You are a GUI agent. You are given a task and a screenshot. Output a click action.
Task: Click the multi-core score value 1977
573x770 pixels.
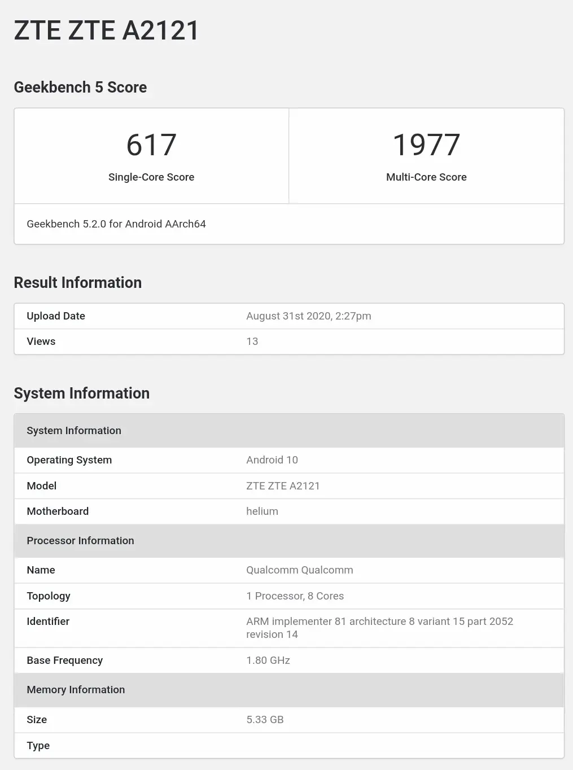pyautogui.click(x=426, y=145)
